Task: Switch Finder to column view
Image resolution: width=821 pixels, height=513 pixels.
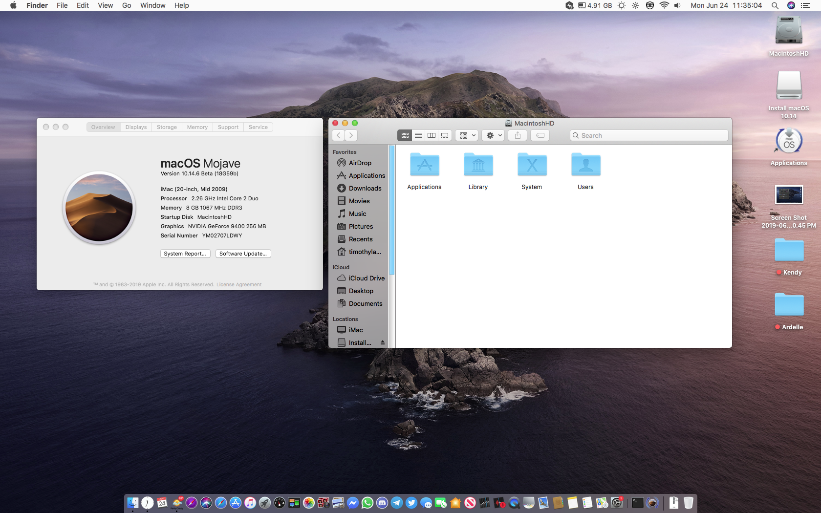Action: pyautogui.click(x=432, y=135)
